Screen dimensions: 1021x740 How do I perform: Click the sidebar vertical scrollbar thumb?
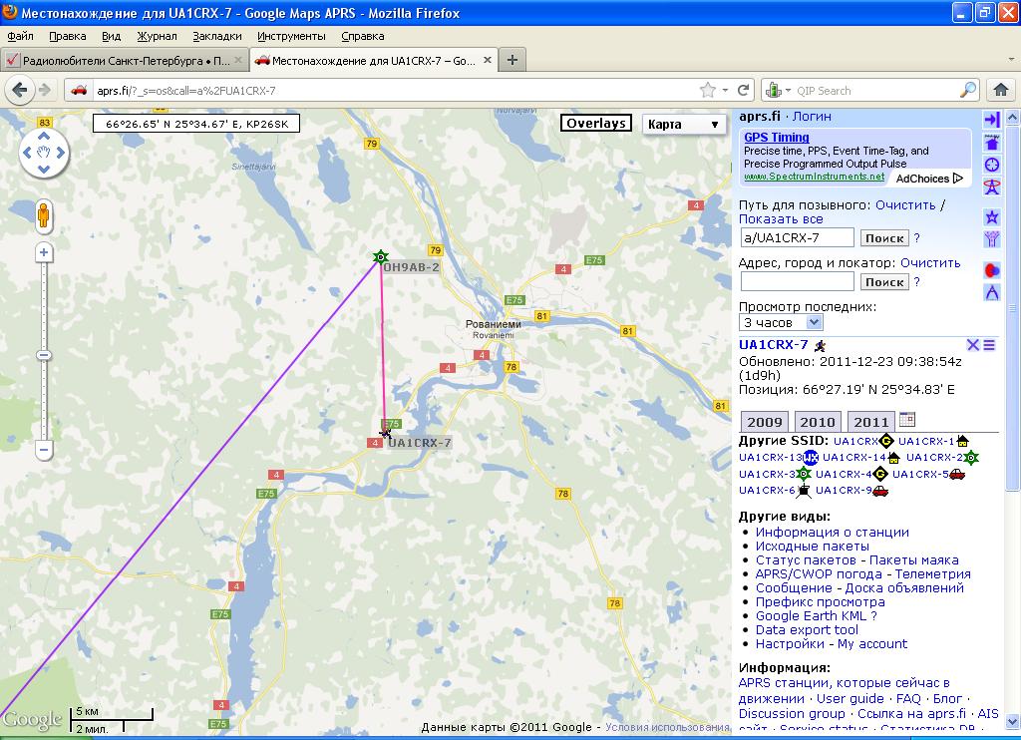pos(1012,306)
